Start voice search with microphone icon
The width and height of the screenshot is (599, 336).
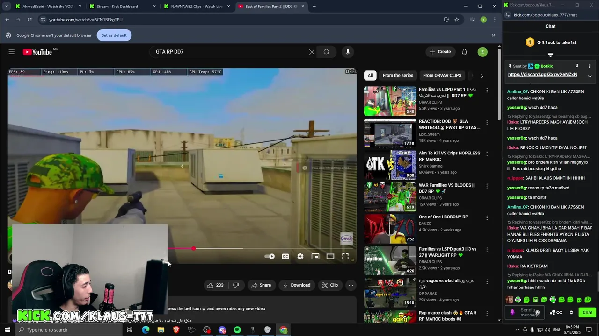point(348,52)
